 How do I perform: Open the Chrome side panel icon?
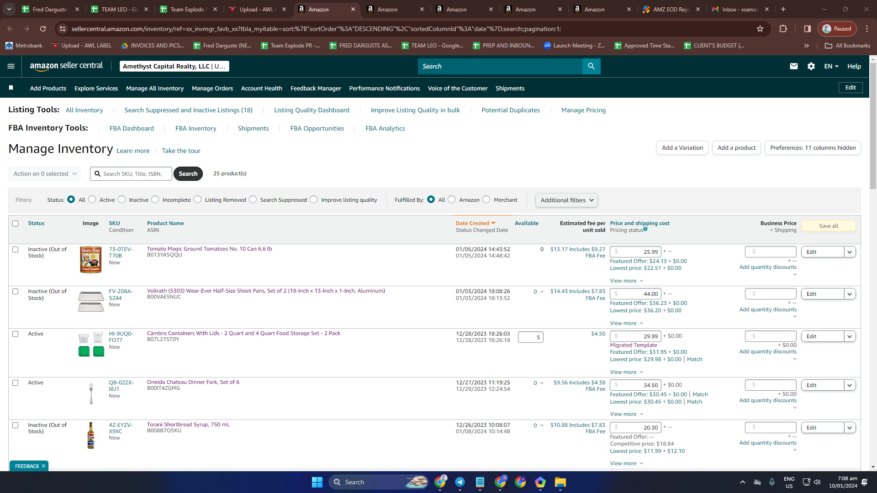tap(808, 29)
